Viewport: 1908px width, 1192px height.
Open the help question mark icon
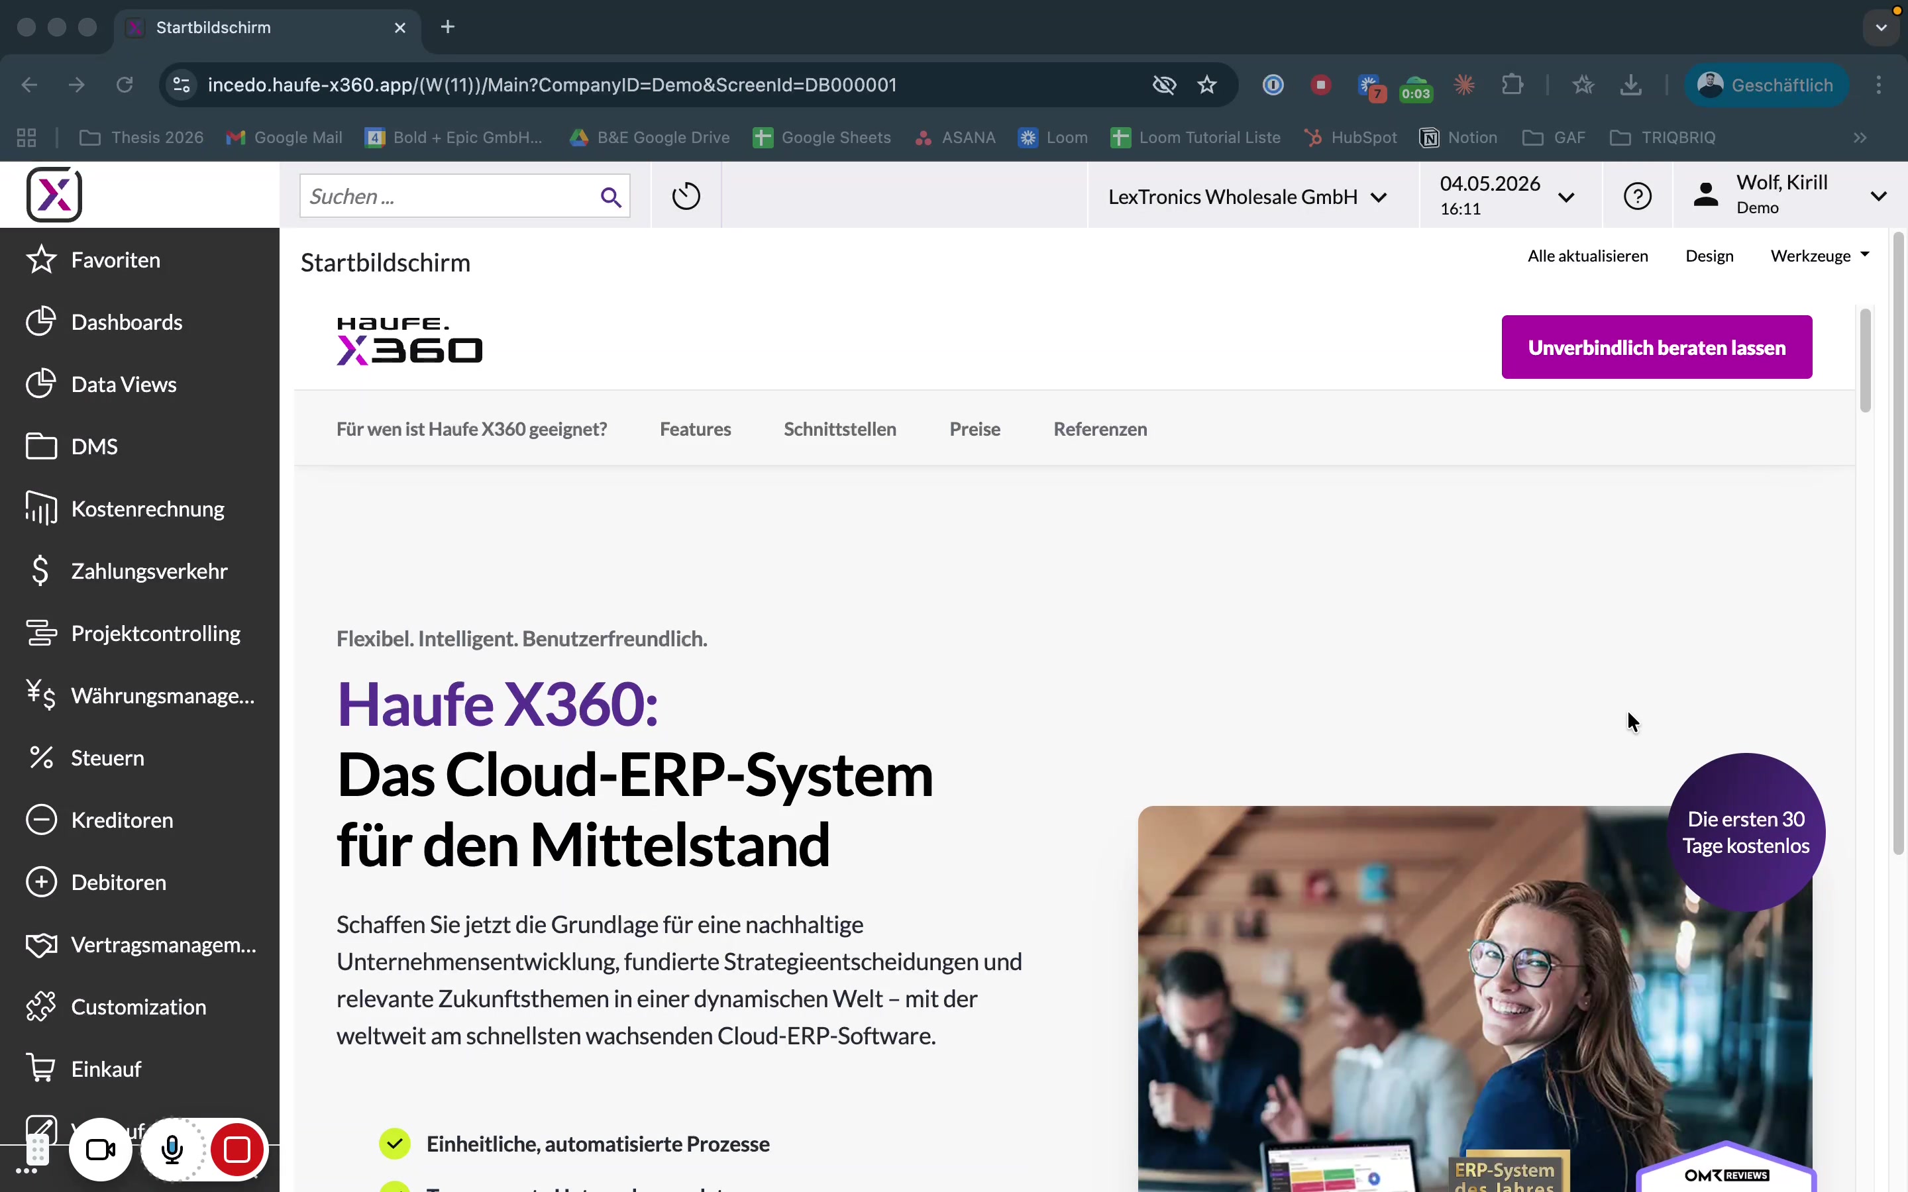[1638, 195]
